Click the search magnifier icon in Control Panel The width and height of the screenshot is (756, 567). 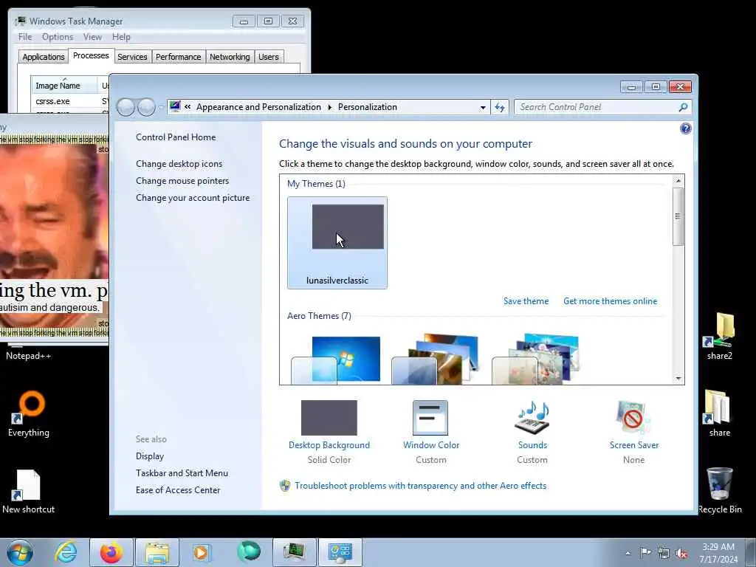[x=683, y=107]
